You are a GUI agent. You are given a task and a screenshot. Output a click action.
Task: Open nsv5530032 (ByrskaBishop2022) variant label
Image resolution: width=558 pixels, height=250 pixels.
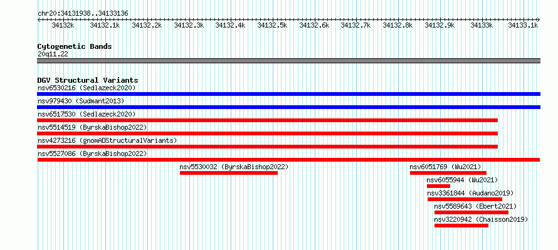pos(234,167)
